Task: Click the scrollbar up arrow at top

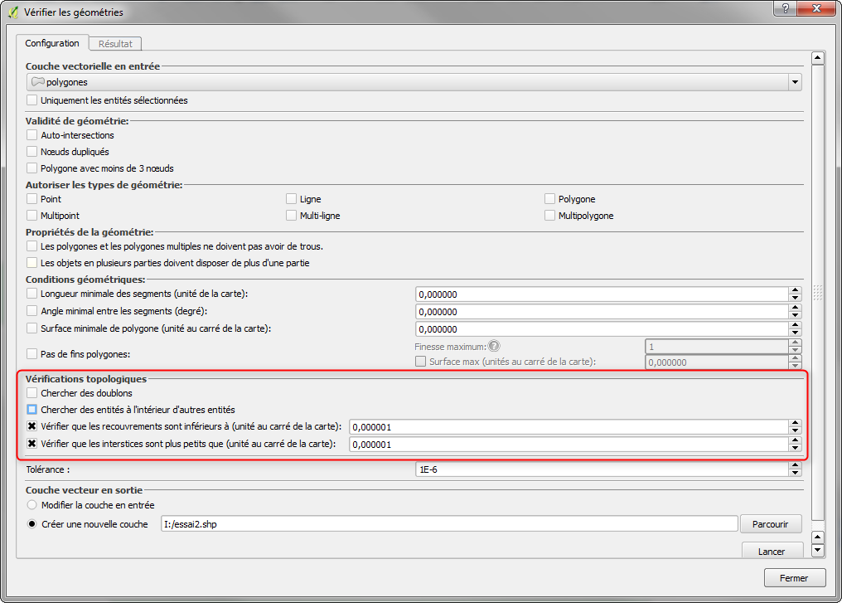Action: click(817, 57)
